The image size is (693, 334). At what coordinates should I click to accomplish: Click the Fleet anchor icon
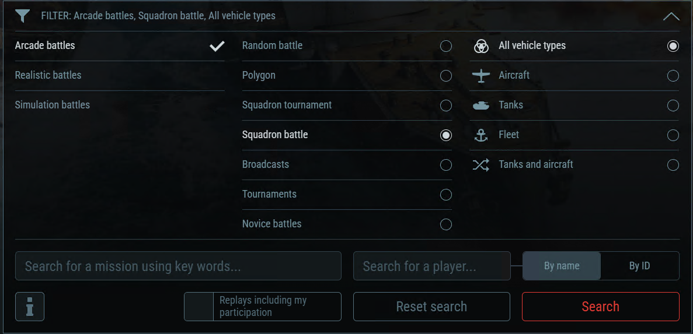[x=481, y=135]
